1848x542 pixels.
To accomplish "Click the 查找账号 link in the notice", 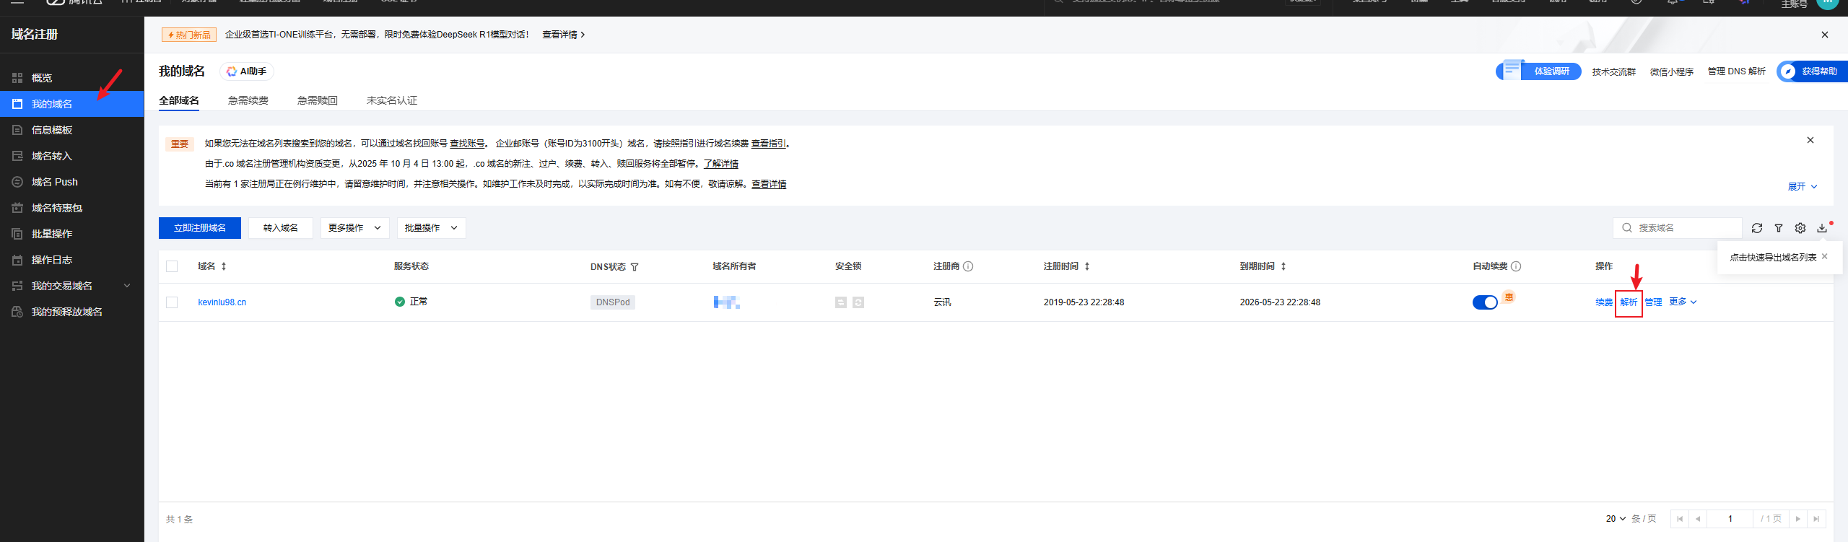I will (x=467, y=144).
